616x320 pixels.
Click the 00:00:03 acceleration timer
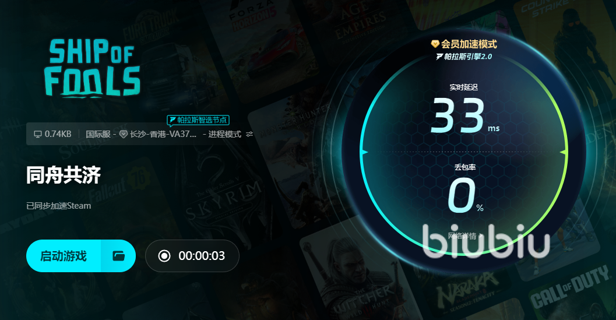[202, 256]
